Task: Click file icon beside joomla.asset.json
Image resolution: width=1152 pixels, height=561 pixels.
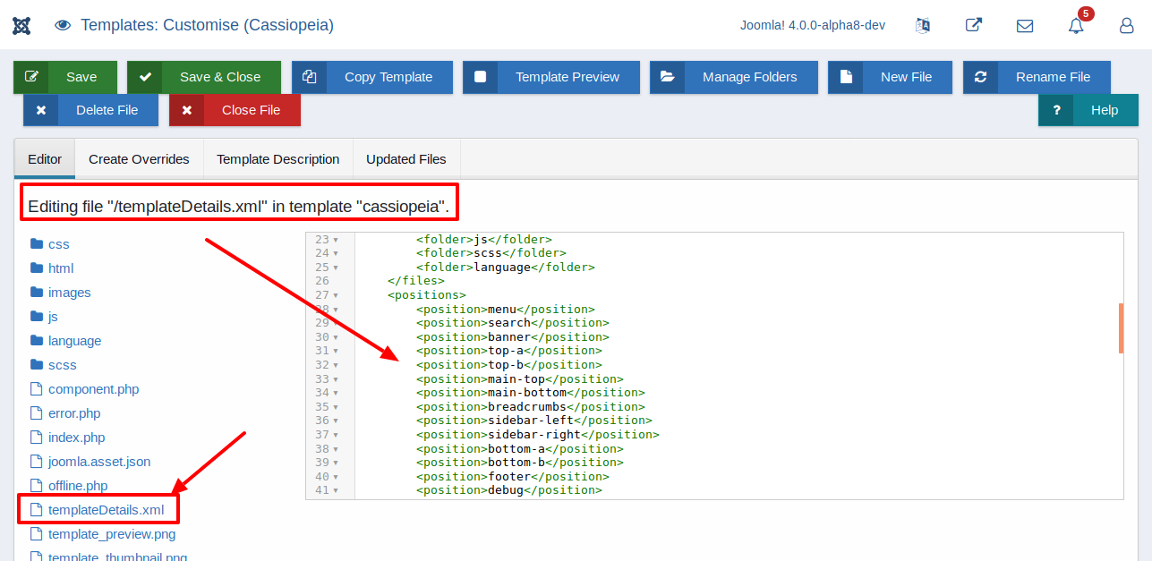Action: (x=37, y=462)
